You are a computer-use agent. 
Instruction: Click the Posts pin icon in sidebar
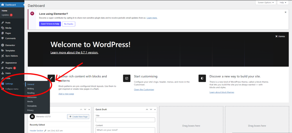click(x=3, y=22)
